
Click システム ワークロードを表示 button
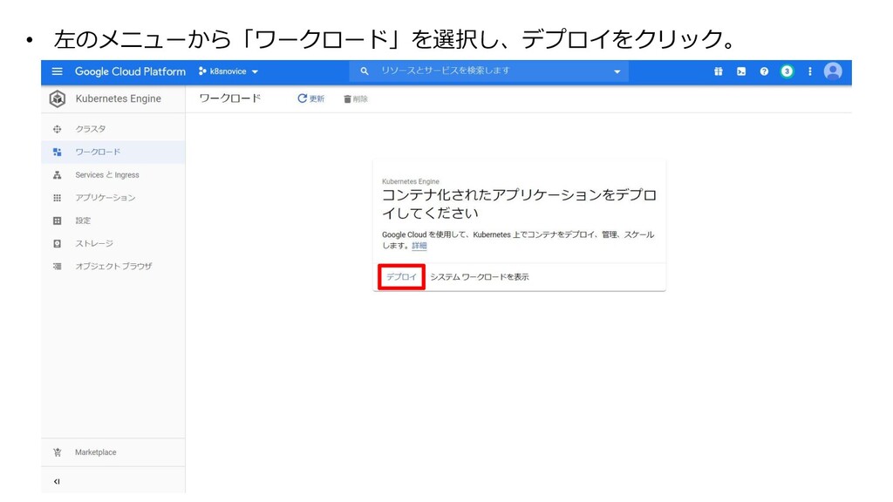click(480, 276)
